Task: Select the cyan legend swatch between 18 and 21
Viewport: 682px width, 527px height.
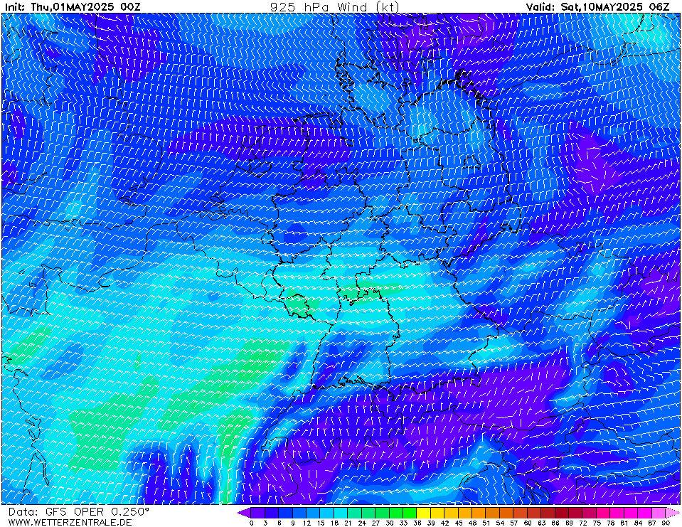Action: (341, 513)
